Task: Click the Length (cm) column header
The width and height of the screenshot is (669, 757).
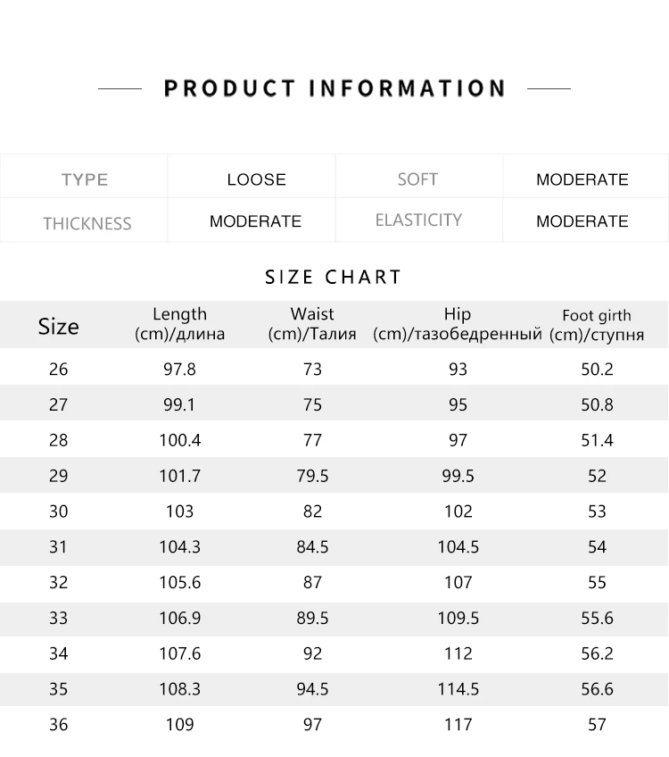Action: pos(179,324)
